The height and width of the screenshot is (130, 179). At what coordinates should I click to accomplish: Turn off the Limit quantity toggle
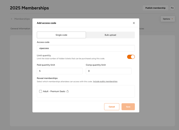click(x=131, y=57)
